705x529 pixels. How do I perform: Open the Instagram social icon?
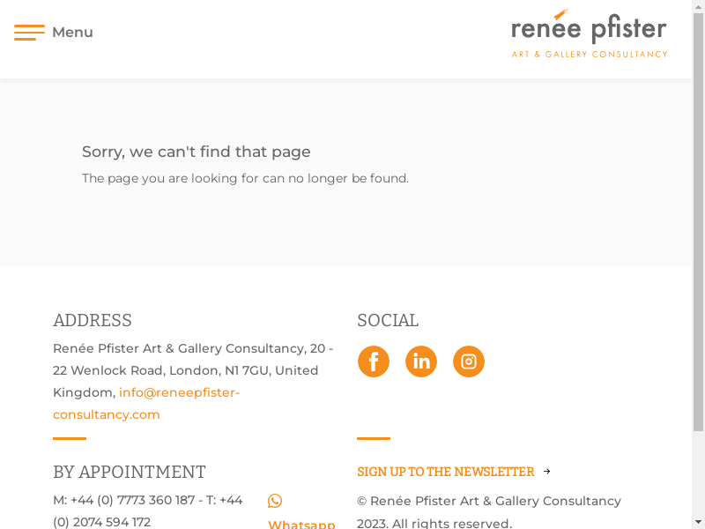tap(469, 361)
